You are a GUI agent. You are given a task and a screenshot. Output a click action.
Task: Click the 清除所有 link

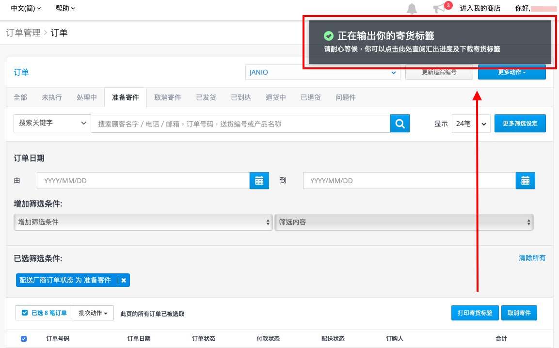532,258
